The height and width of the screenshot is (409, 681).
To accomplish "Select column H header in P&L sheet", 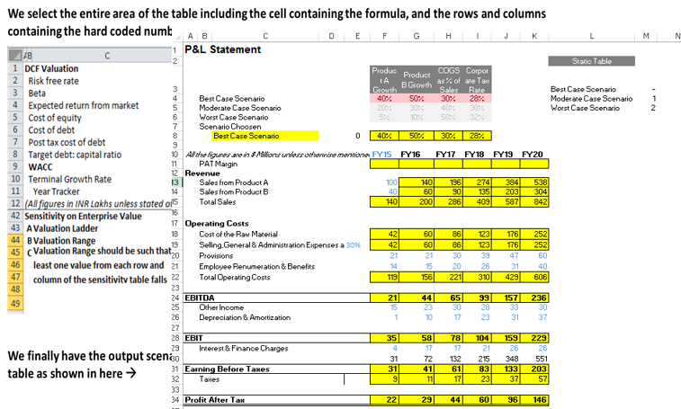I will [x=448, y=36].
